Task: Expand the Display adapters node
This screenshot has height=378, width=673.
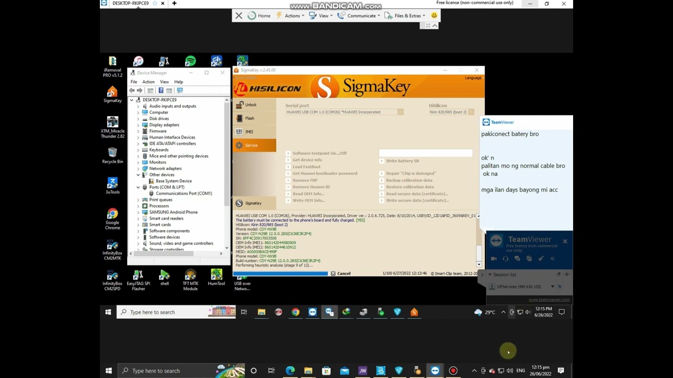Action: pyautogui.click(x=138, y=125)
